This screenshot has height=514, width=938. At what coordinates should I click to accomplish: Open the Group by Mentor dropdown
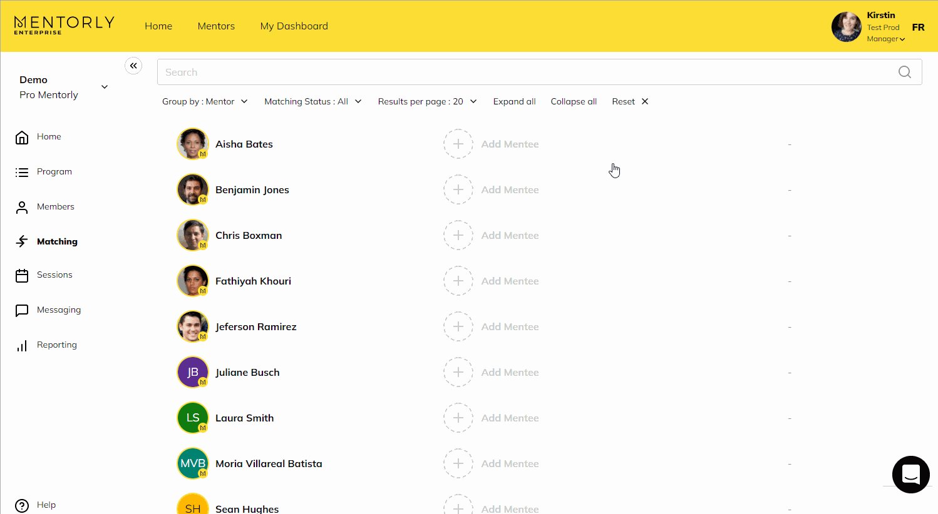[205, 101]
